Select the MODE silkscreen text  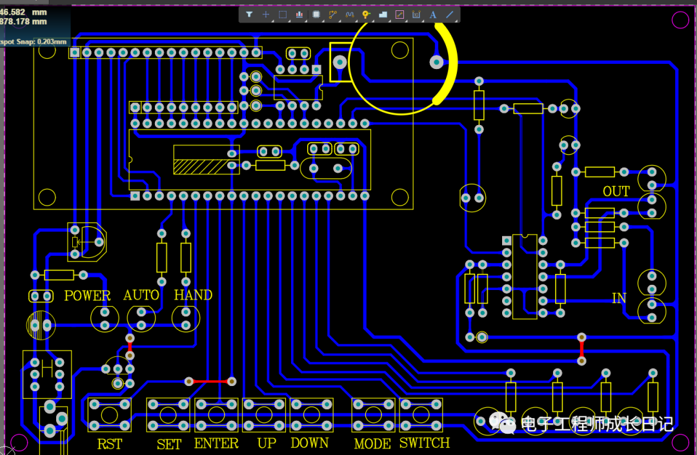pyautogui.click(x=372, y=443)
